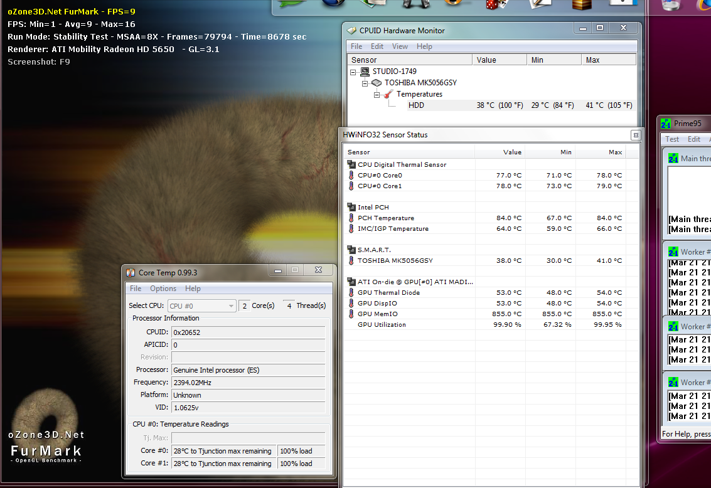Click the Core #0 Tjunction max remaining reading
This screenshot has width=711, height=488.
click(224, 451)
